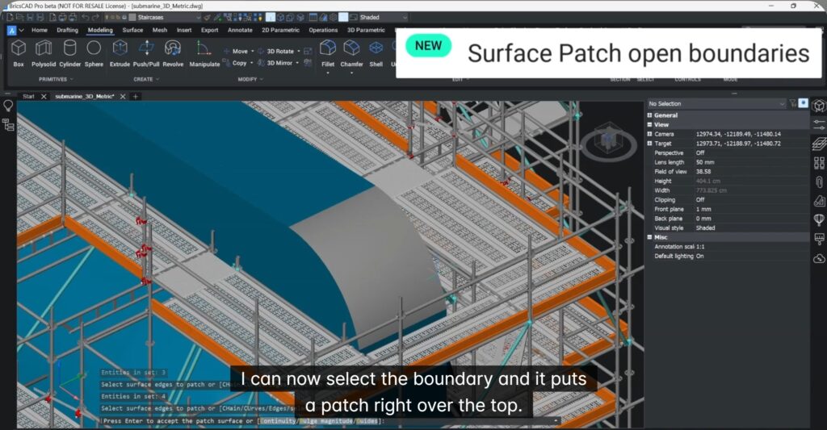Open the sliders settings panel icon
The image size is (827, 430).
click(819, 125)
